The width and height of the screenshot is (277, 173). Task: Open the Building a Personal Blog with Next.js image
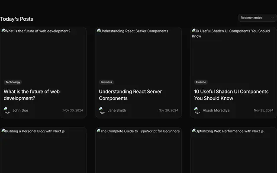coord(43,150)
